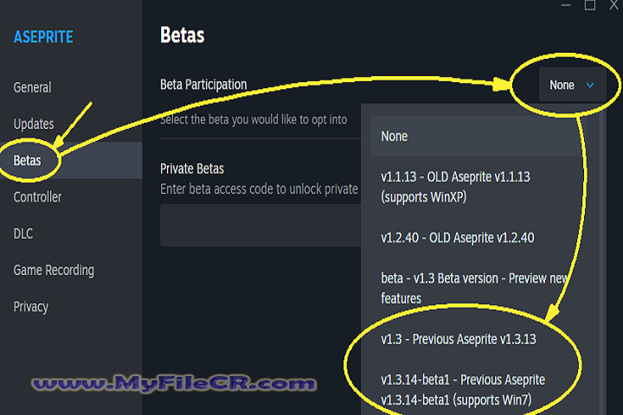Go to the Updates section
Screen dimensions: 623x415
point(34,124)
